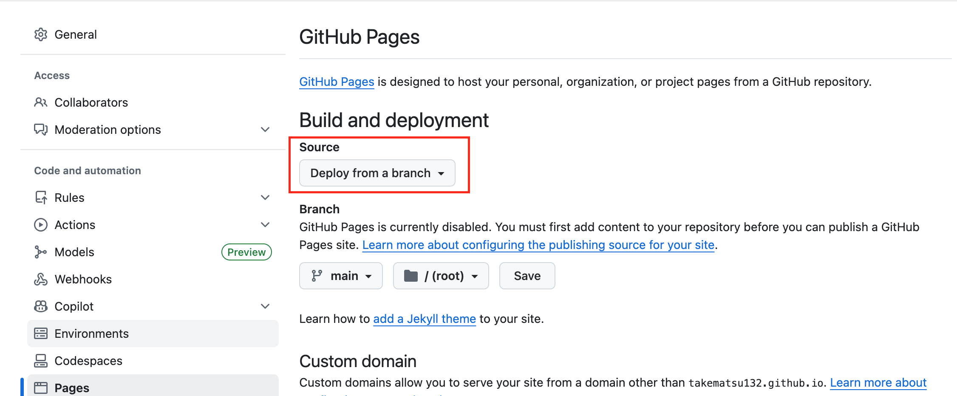957x396 pixels.
Task: Open Rules via its sidebar icon
Action: coord(41,197)
